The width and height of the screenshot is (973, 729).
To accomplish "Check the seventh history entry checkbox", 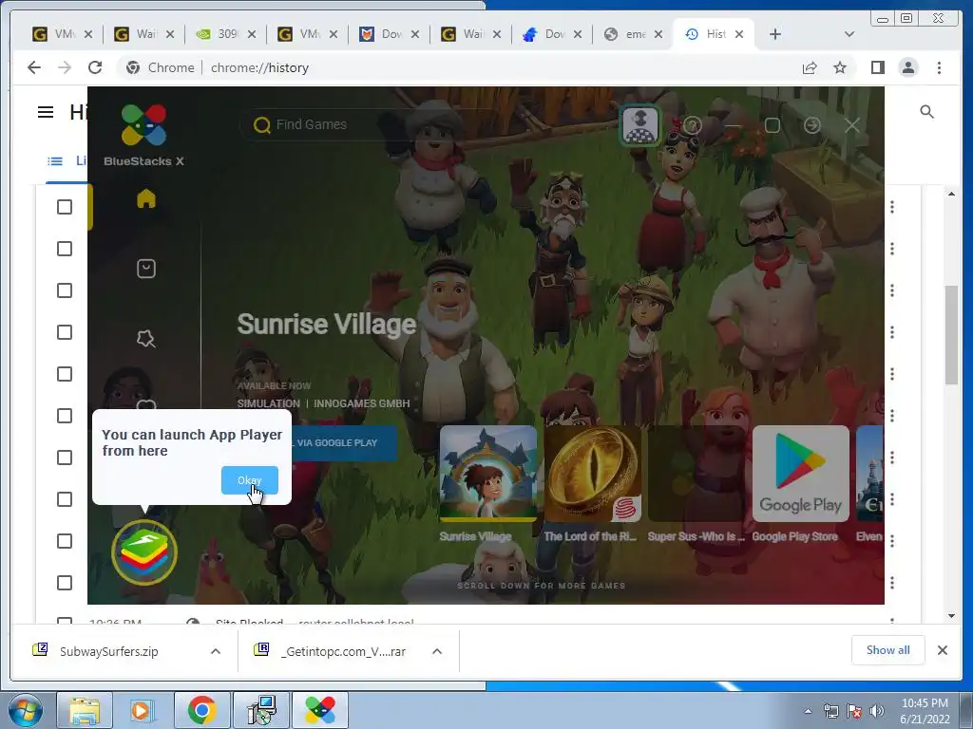I will [65, 458].
